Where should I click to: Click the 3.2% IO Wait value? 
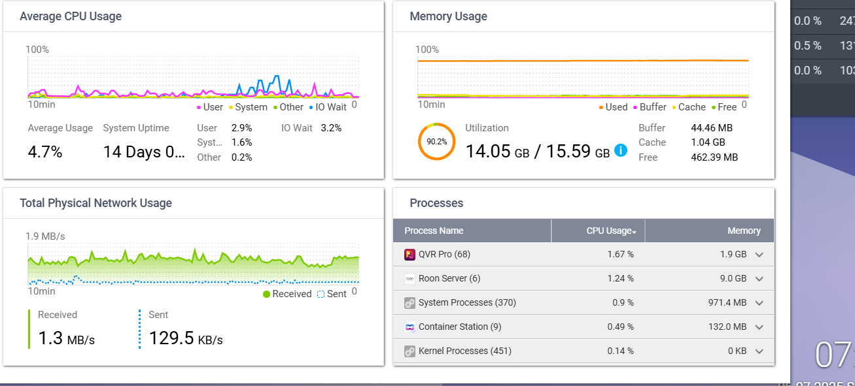331,128
